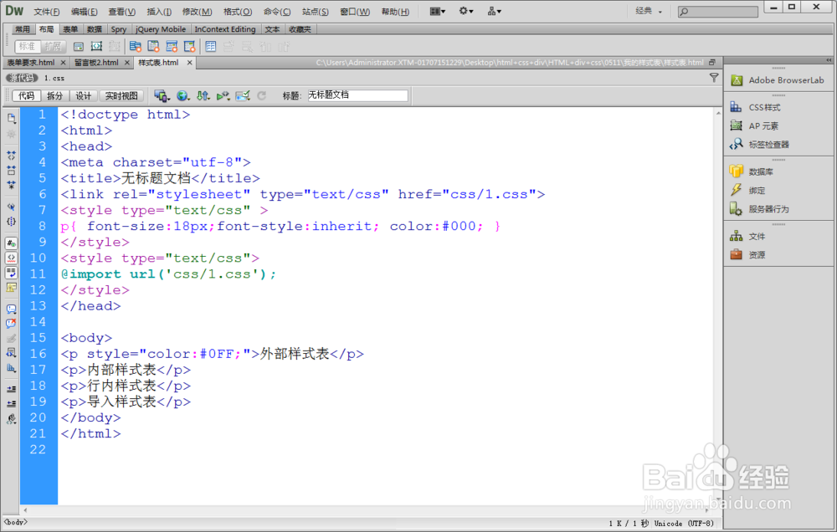Open Move or Convert CSS dropdown
837x532 pixels.
(11, 368)
